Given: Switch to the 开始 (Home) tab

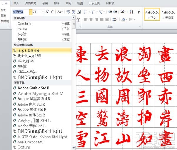Looking at the screenshot, I should point(5,3).
